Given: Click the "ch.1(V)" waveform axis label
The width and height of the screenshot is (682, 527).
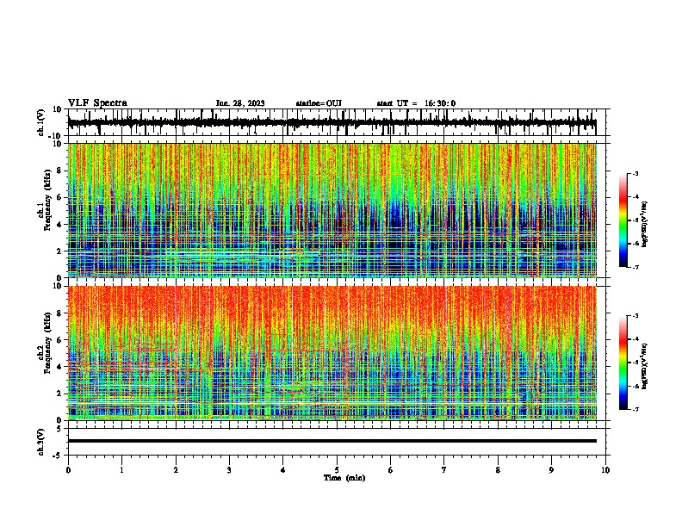Looking at the screenshot, I should coord(41,122).
